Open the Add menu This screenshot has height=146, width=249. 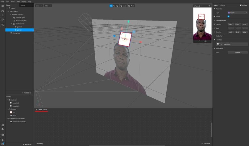click(18, 2)
